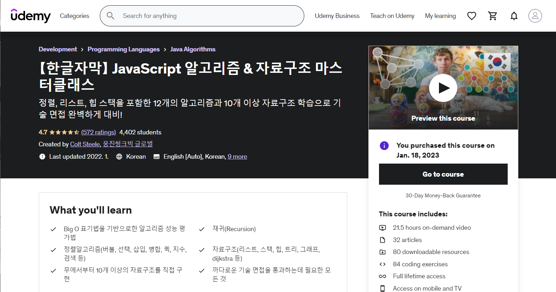This screenshot has height=292, width=556.
Task: Open 웅진씽크빅 글로벌 instructor profile
Action: pos(128,144)
